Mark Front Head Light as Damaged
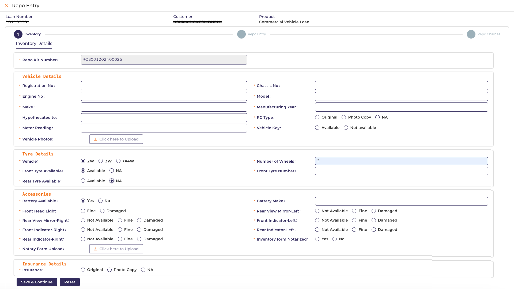The image size is (514, 289). pyautogui.click(x=102, y=211)
